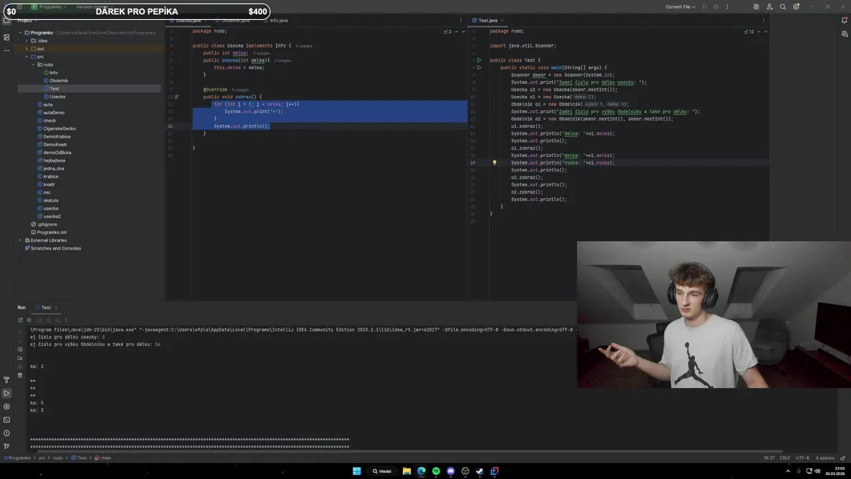Image resolution: width=851 pixels, height=479 pixels.
Task: Click rudo in the breadcrumb bar
Action: 59,458
